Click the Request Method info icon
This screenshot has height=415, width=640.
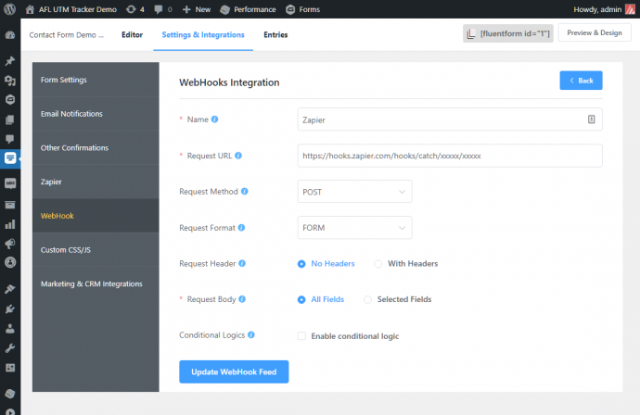point(245,192)
